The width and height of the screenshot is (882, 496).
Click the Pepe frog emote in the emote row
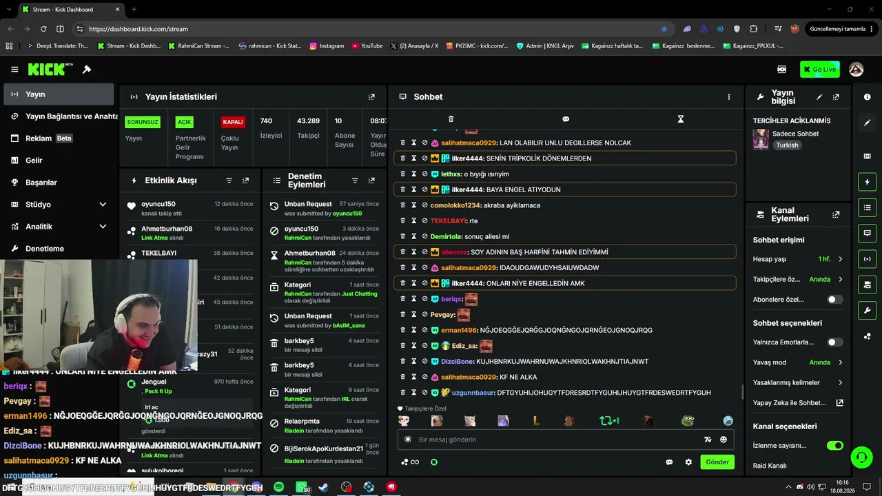pos(688,420)
